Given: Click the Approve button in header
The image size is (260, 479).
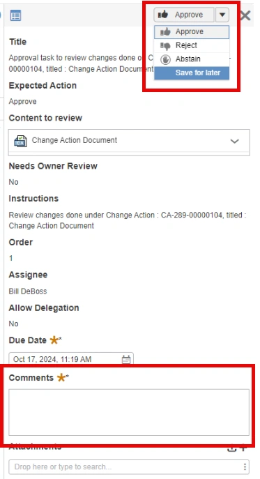Looking at the screenshot, I should 183,15.
